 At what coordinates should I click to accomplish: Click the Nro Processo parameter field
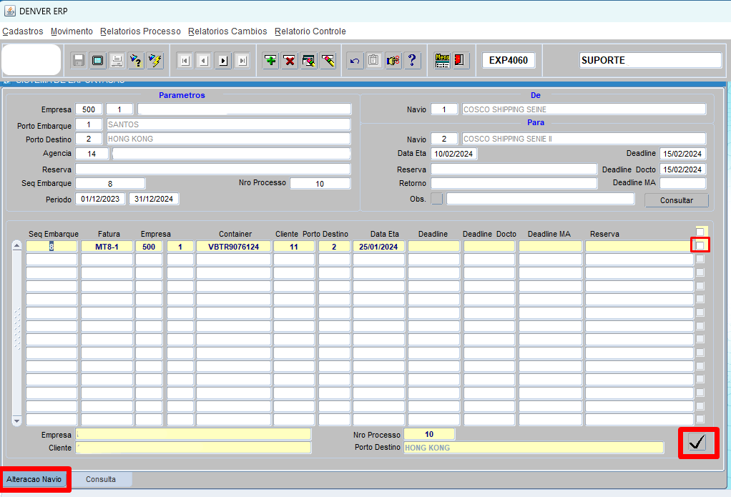(x=320, y=183)
